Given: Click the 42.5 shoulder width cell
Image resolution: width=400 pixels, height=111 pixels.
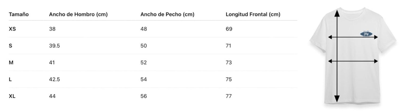Looking at the screenshot, I should (x=54, y=79).
